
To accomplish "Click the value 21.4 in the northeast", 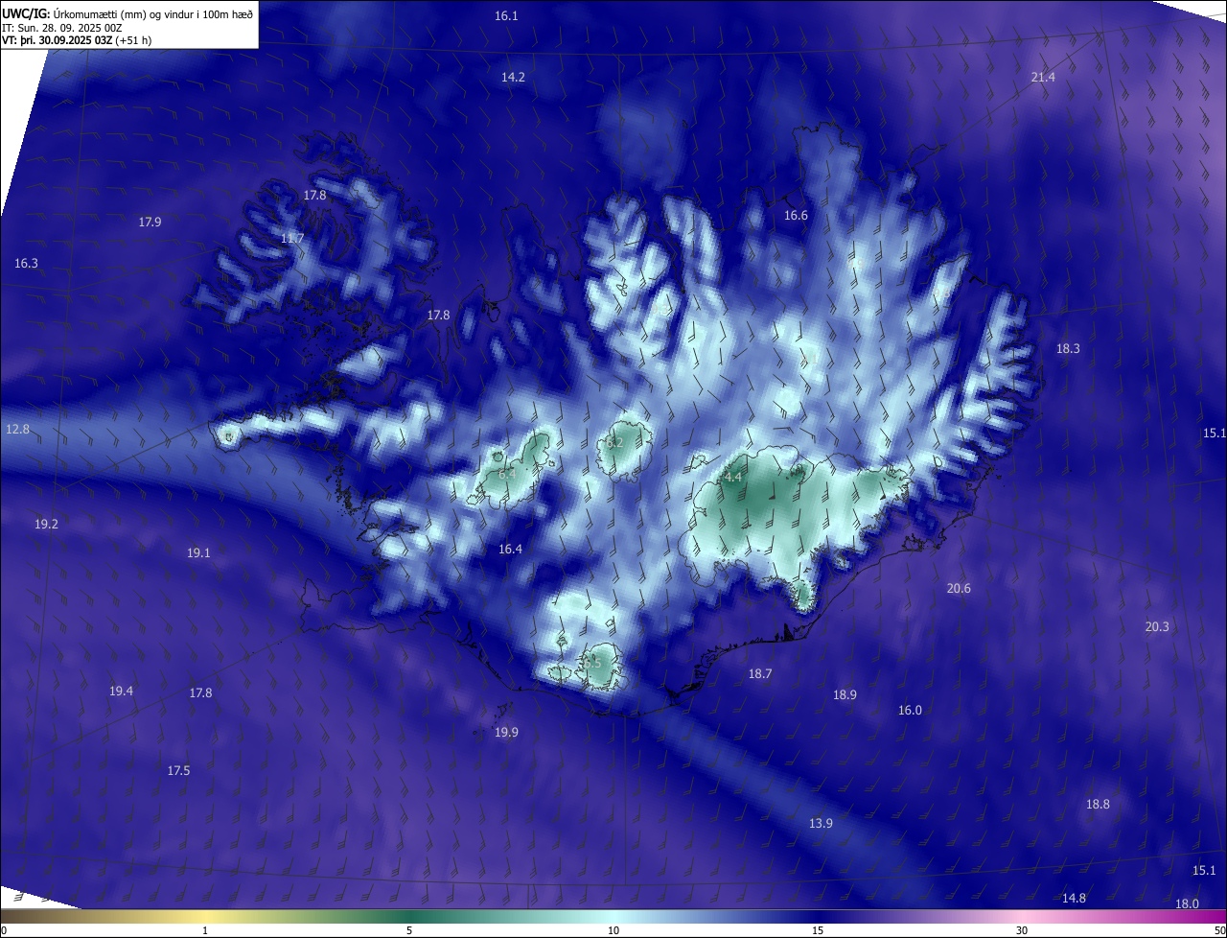I will point(1043,78).
